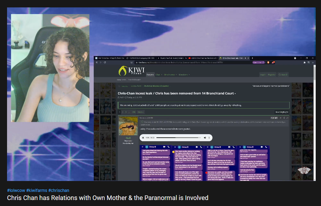Close the active Chris-Chan incest leak tab

click(x=248, y=58)
